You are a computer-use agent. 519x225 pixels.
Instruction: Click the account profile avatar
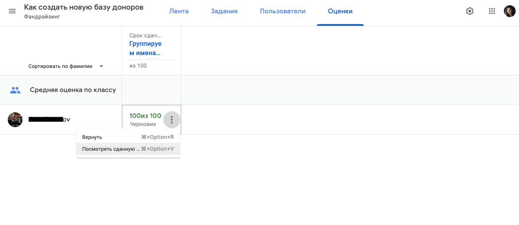point(509,11)
